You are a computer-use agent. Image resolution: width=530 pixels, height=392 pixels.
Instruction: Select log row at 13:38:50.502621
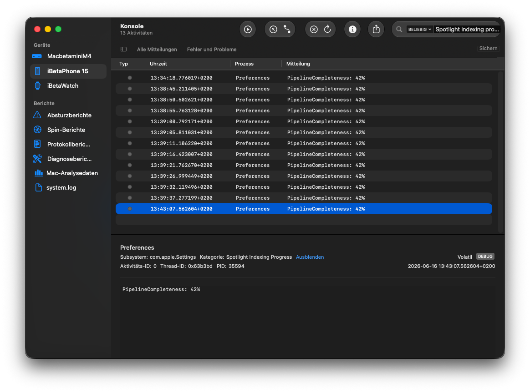304,100
